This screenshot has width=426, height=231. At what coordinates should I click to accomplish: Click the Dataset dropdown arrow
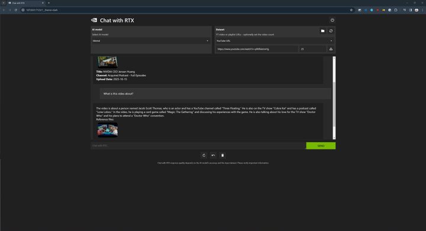(x=331, y=41)
